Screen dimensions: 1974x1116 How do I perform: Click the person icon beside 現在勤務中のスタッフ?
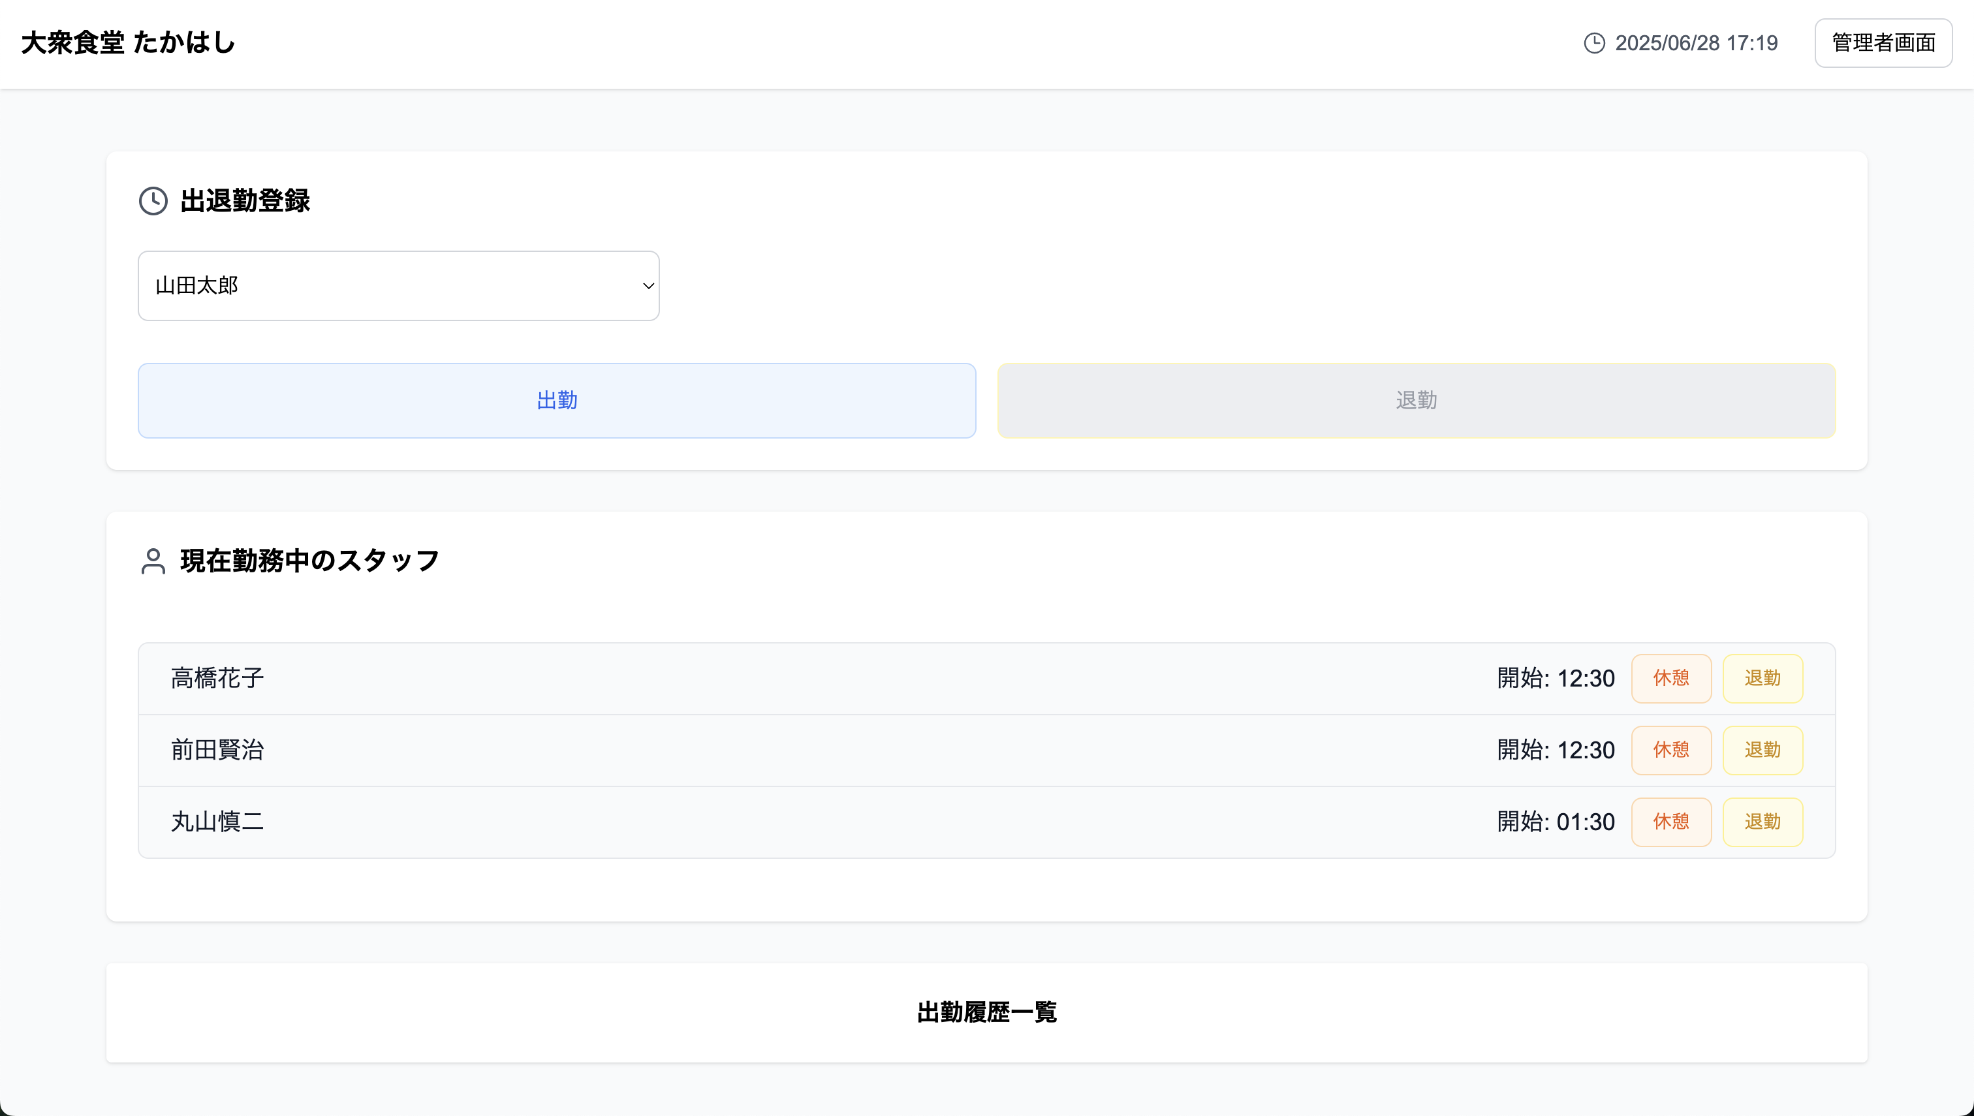click(153, 561)
